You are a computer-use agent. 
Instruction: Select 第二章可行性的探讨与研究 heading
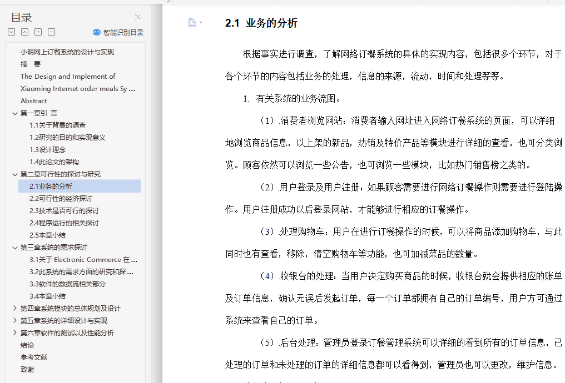point(61,174)
